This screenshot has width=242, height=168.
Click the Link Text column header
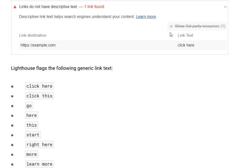pos(185,35)
